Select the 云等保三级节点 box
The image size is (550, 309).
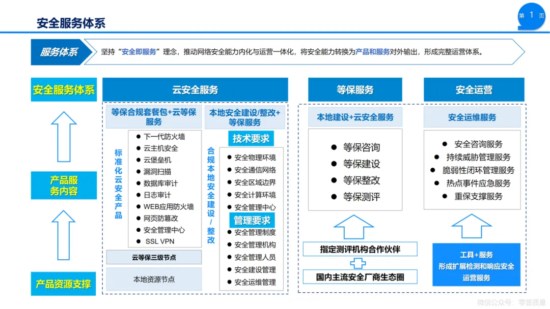click(x=154, y=257)
